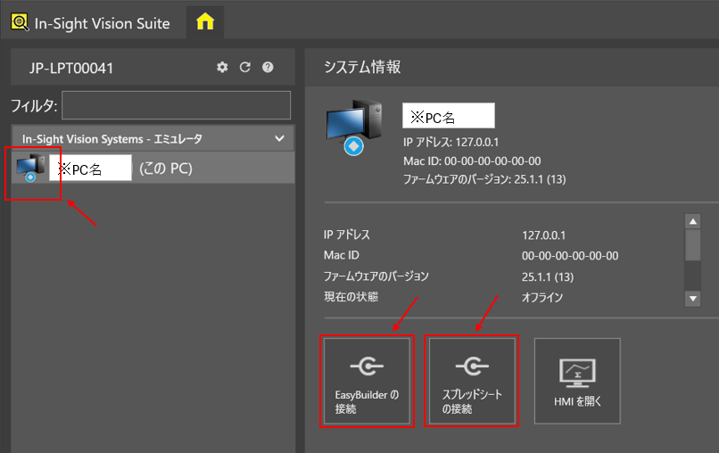Open settings gear next to JP-LPT00041
The image size is (719, 453).
tap(222, 68)
